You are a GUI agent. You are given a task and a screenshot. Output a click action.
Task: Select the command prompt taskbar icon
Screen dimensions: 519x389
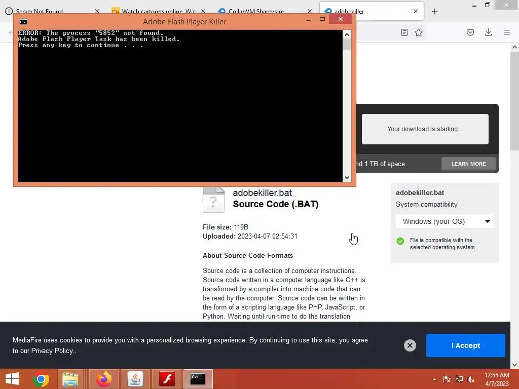[198, 379]
